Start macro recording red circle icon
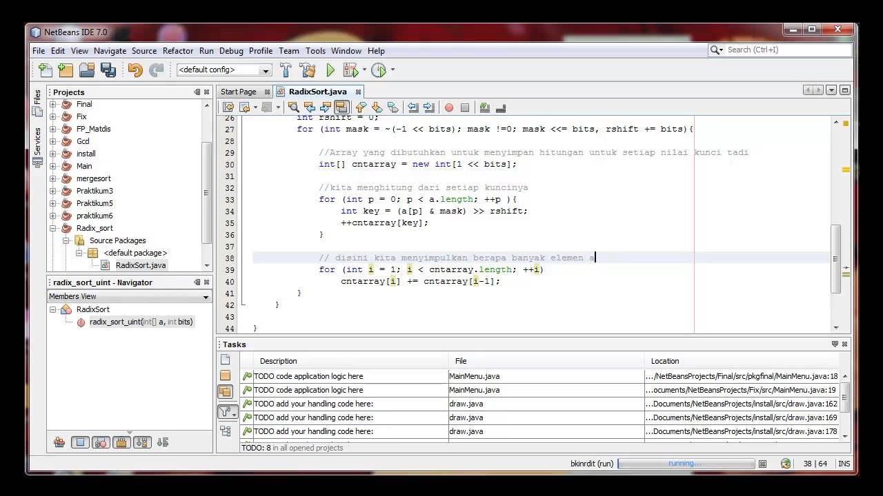883x496 pixels. (449, 107)
